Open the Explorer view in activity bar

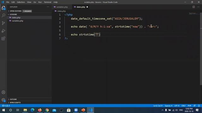click(3, 8)
